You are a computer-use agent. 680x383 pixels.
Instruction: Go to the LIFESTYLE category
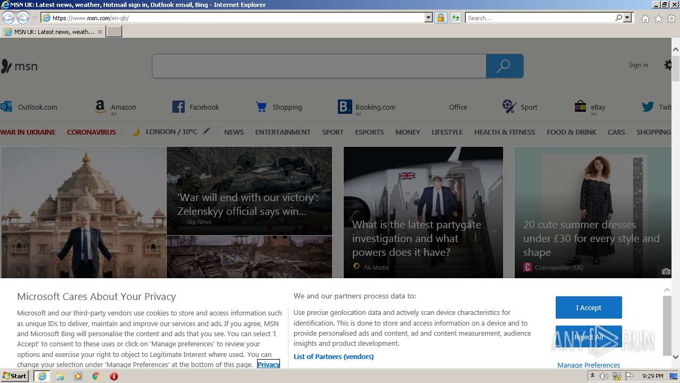point(447,132)
